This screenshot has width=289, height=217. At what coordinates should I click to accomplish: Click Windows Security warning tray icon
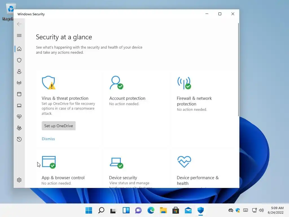click(x=238, y=210)
